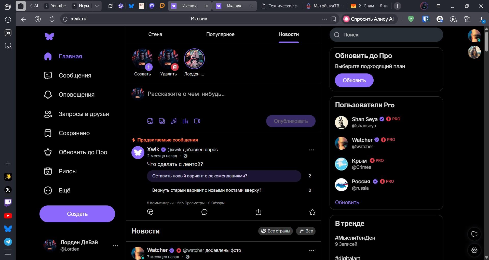The width and height of the screenshot is (489, 260).
Task: Click the music note icon in post composer
Action: (x=174, y=121)
